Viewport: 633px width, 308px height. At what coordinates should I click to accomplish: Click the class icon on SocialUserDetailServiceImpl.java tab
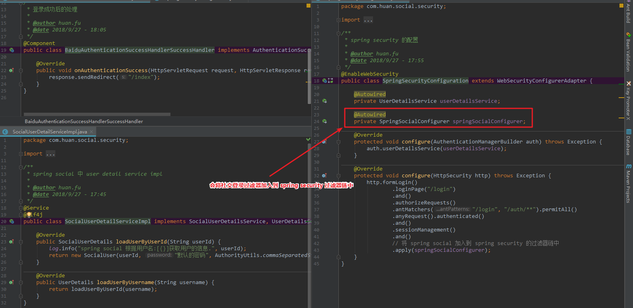5,132
